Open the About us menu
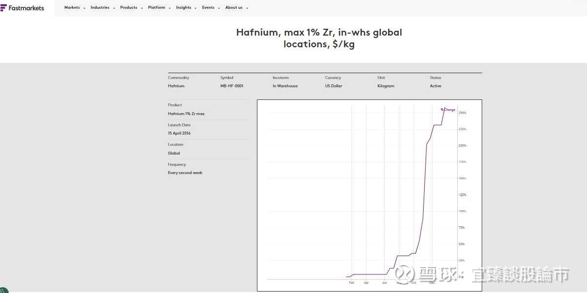Image resolution: width=587 pixels, height=293 pixels. tap(236, 8)
